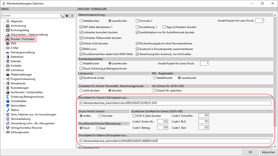This screenshot has height=156, width=278.
Task: Click the Schätzung Beitragsnachweis sigma icon
Action: (8, 97)
